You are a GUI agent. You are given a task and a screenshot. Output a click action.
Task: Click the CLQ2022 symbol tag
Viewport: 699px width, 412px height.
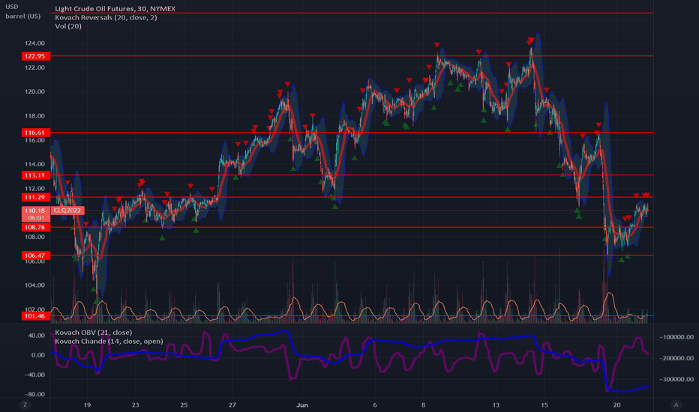point(67,210)
